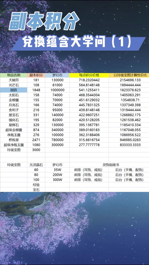The width and height of the screenshot is (149, 265).
Task: Select the 300W cell
Action: (x=57, y=180)
